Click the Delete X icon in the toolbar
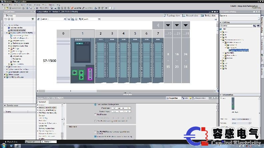Image resolution: width=264 pixels, height=148 pixels. (x=37, y=8)
